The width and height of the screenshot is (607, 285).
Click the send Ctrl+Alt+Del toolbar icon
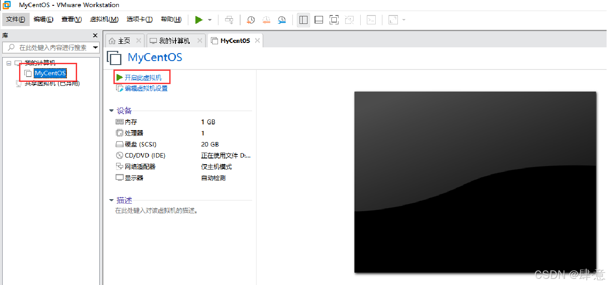229,19
